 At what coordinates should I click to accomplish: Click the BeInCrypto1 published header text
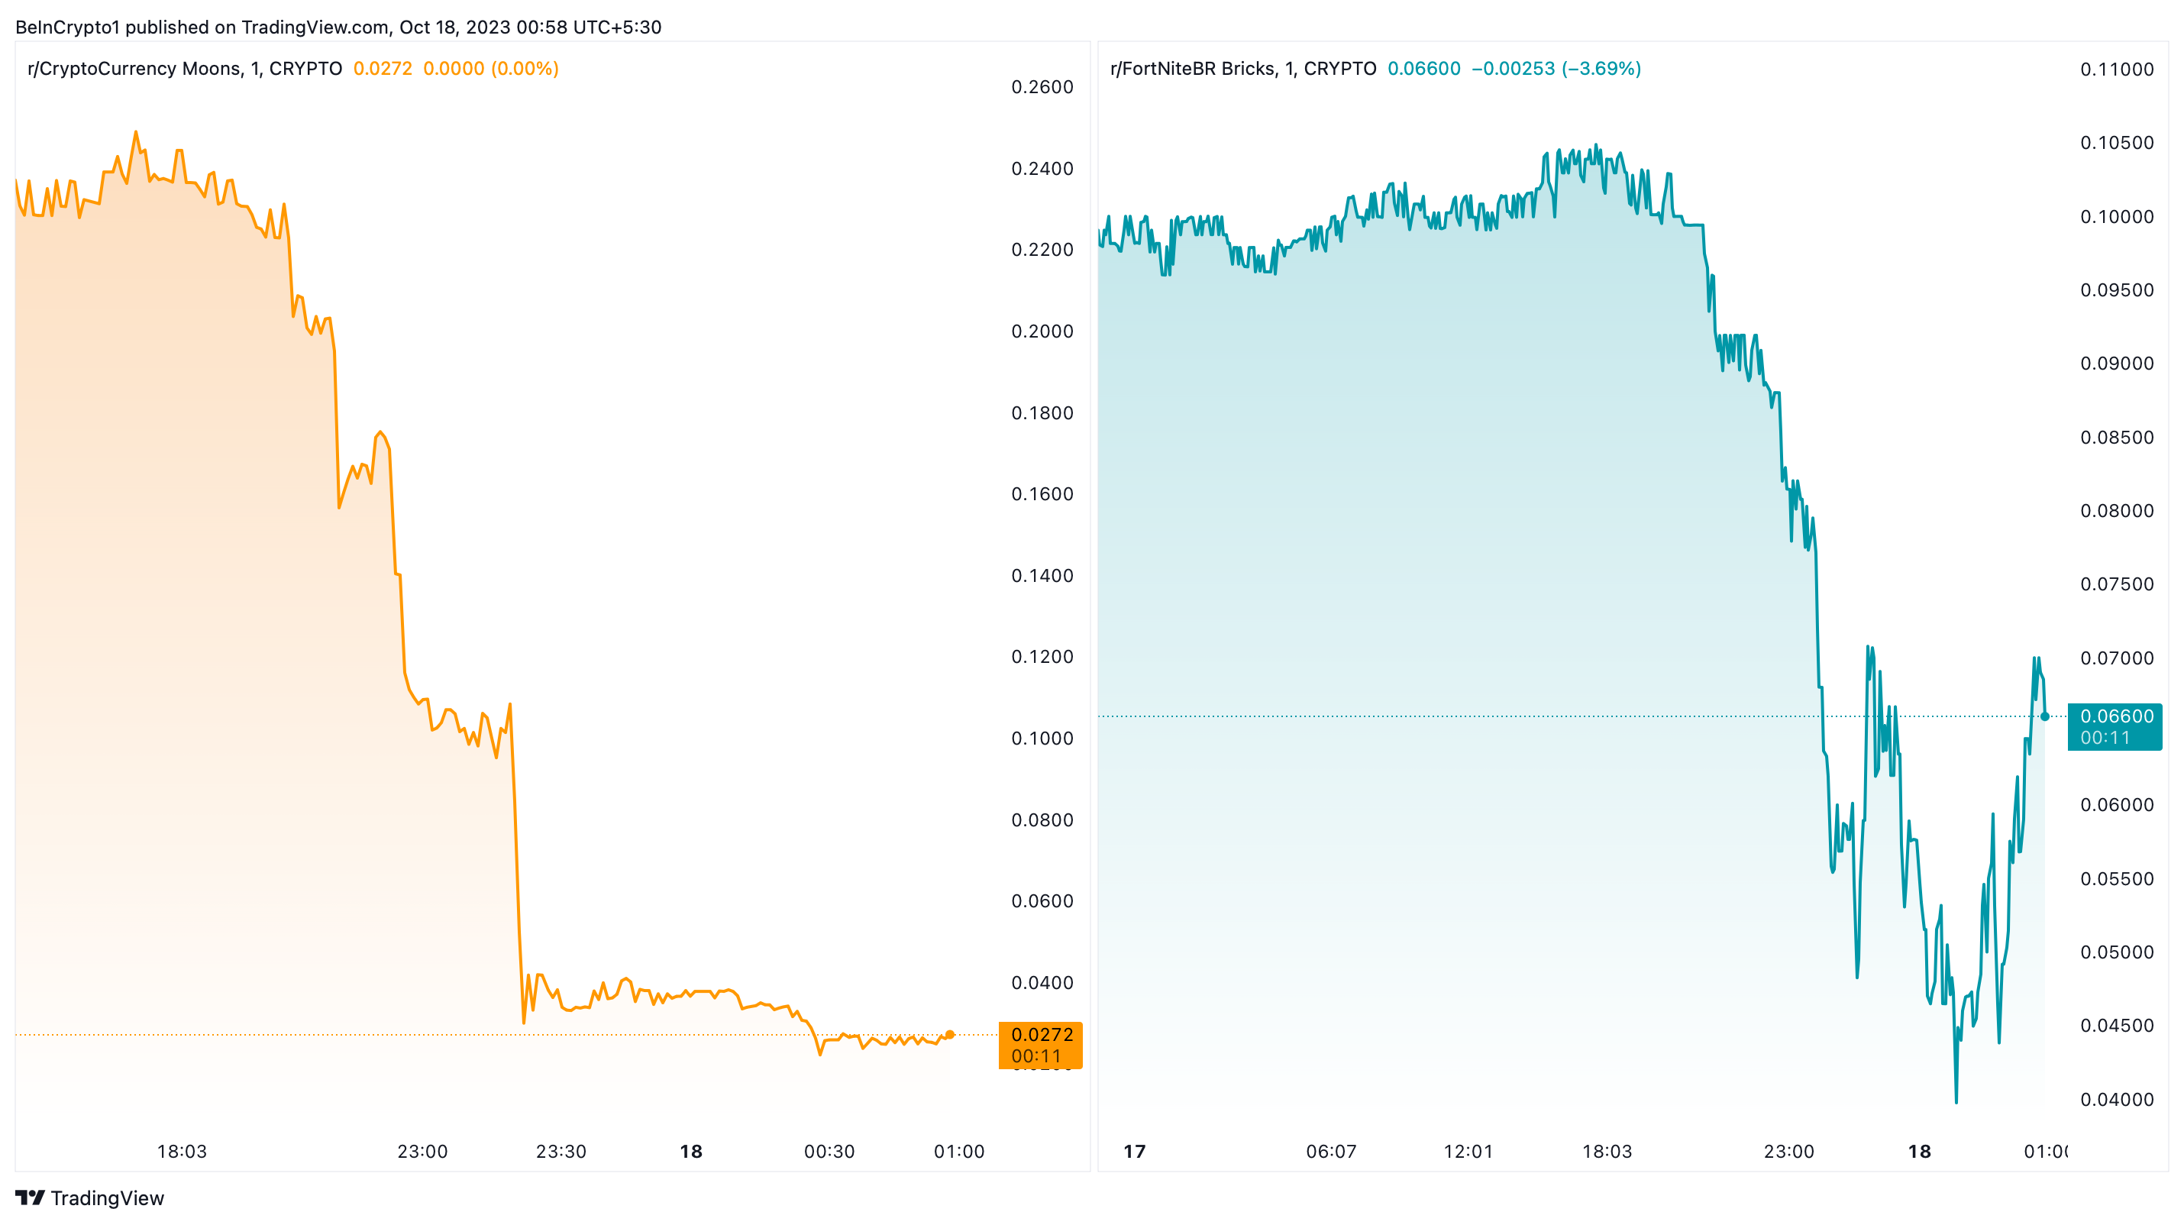coord(338,27)
